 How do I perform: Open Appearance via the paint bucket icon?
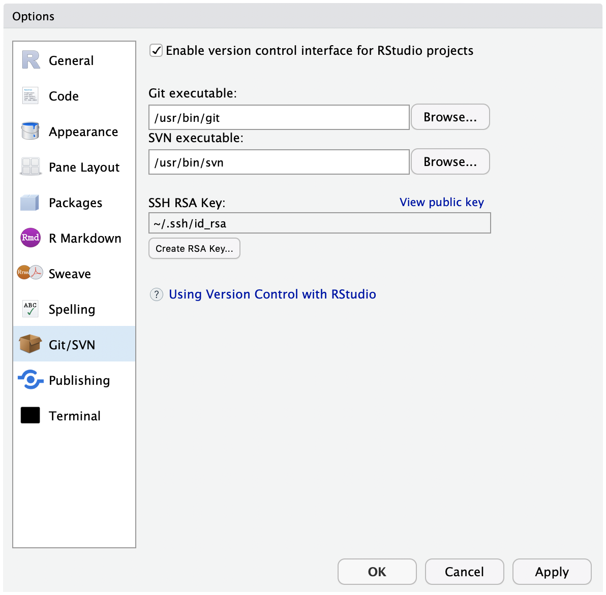(x=30, y=131)
